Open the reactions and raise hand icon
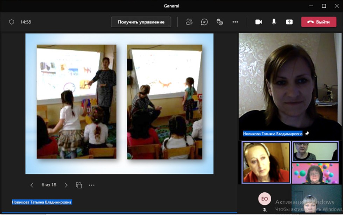Viewport: 343px width, 215px height. (x=220, y=22)
